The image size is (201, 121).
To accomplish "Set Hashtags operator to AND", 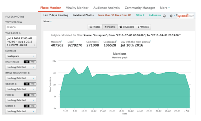I will tap(33, 62).
